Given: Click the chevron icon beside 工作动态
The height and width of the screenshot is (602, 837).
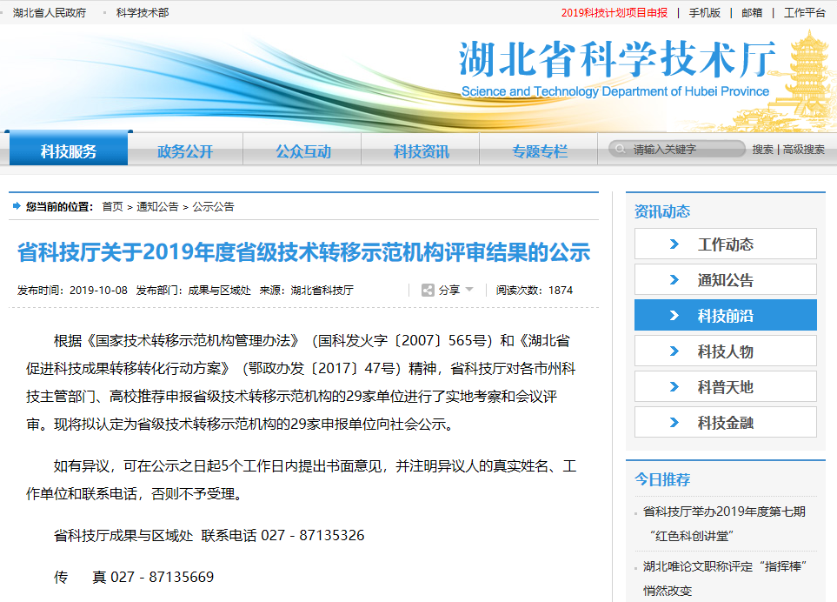Looking at the screenshot, I should pyautogui.click(x=674, y=244).
